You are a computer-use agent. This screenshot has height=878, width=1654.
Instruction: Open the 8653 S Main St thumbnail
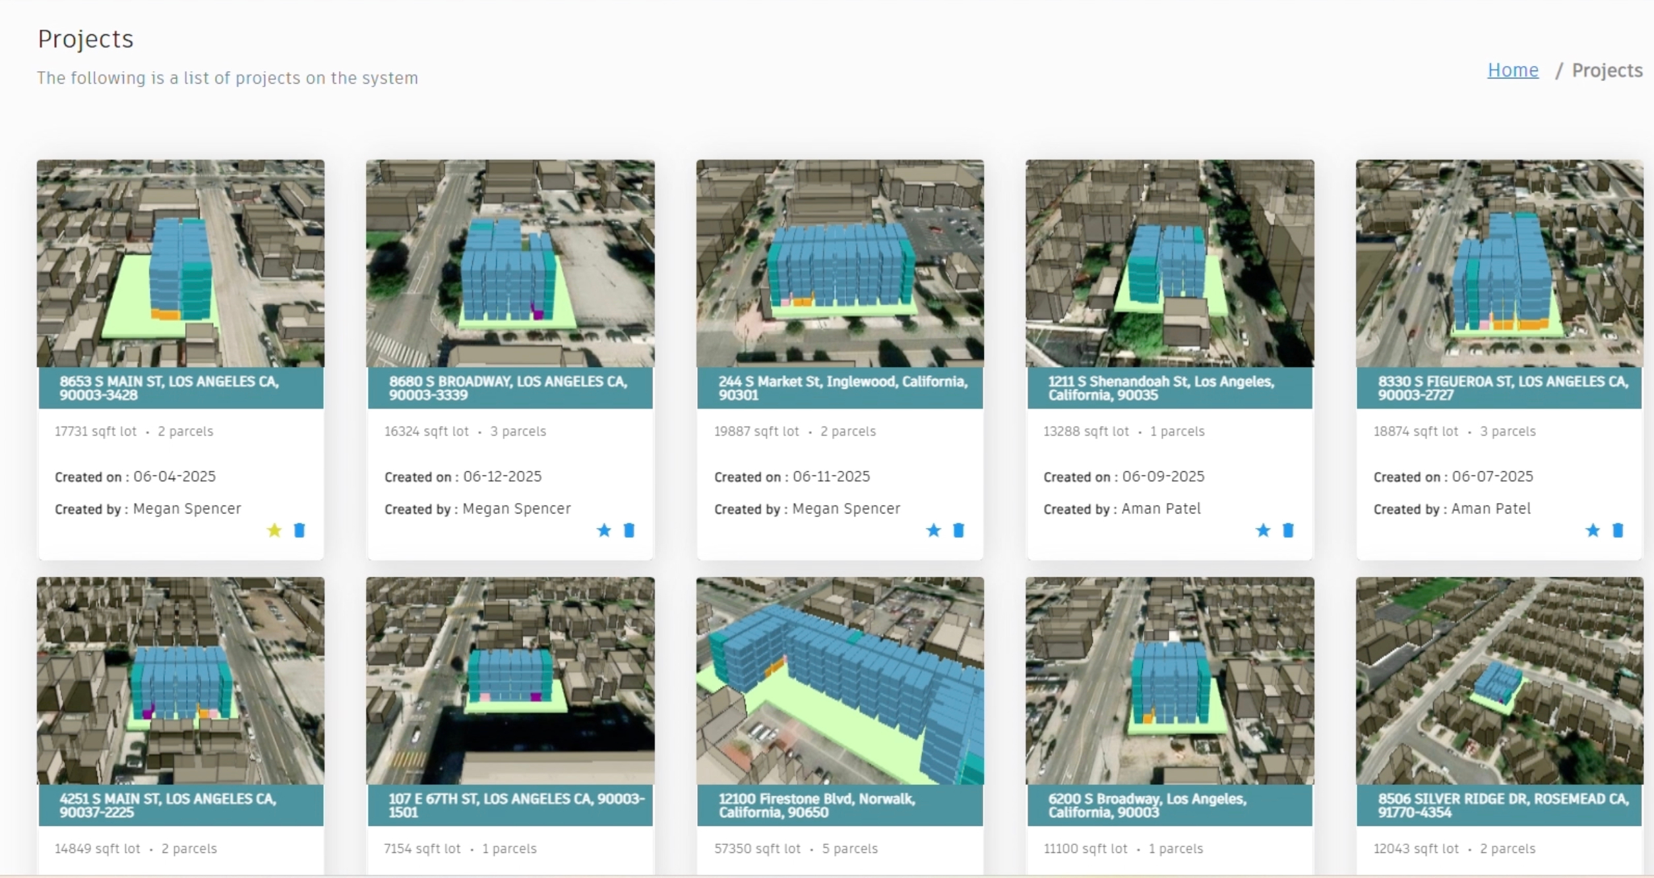pos(181,264)
